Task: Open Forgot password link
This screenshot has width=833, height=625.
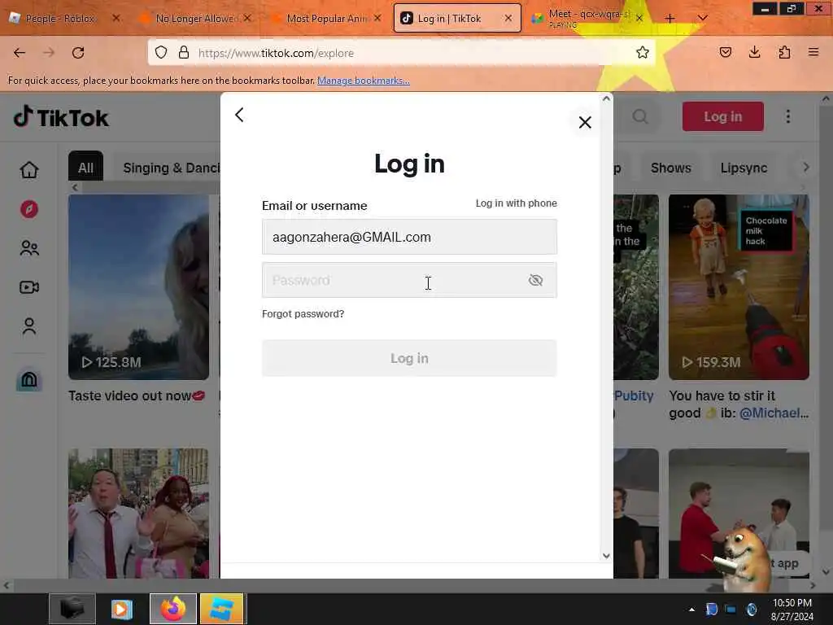Action: point(303,314)
